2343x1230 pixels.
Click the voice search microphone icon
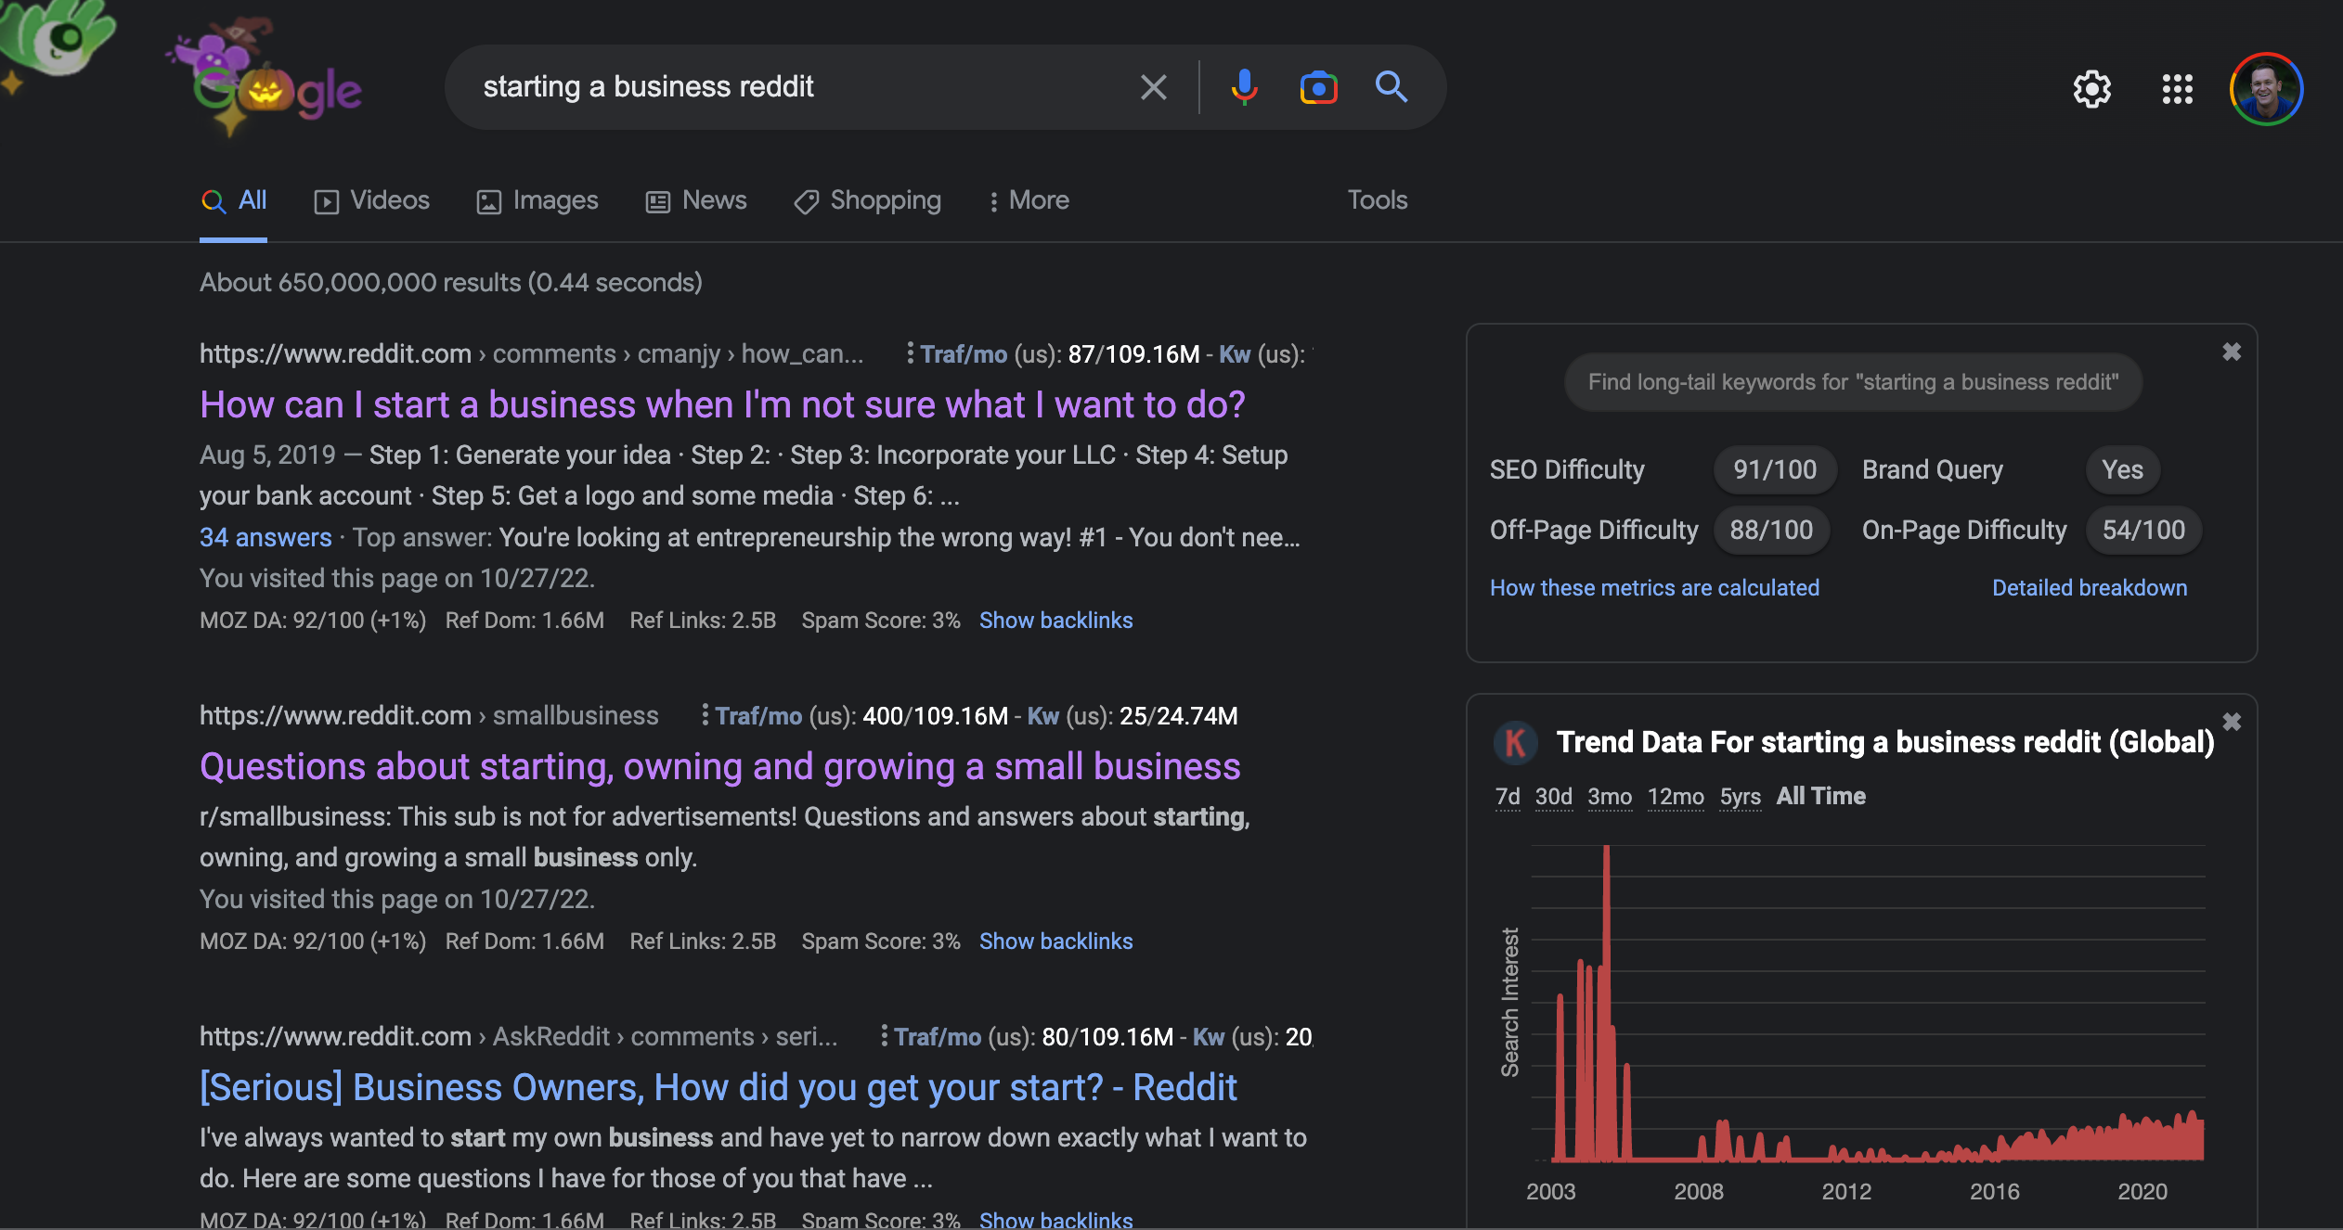[1244, 87]
